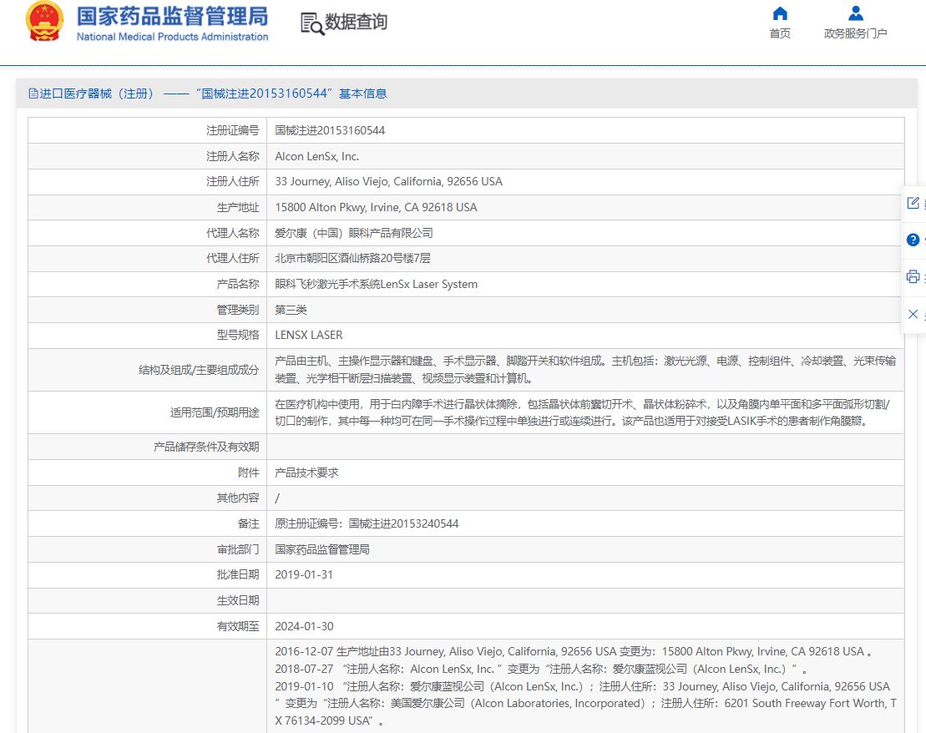Select 国家药品监督管理局 in the 审批部门 row
926x733 pixels.
322,550
